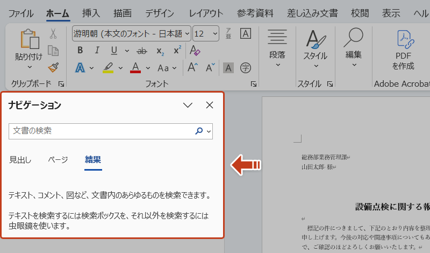Click the text 総務部業務管理課 in document

tap(324, 157)
